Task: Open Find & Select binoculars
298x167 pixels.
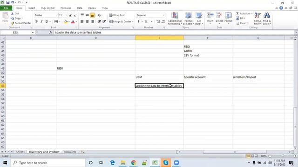Action: [267, 19]
